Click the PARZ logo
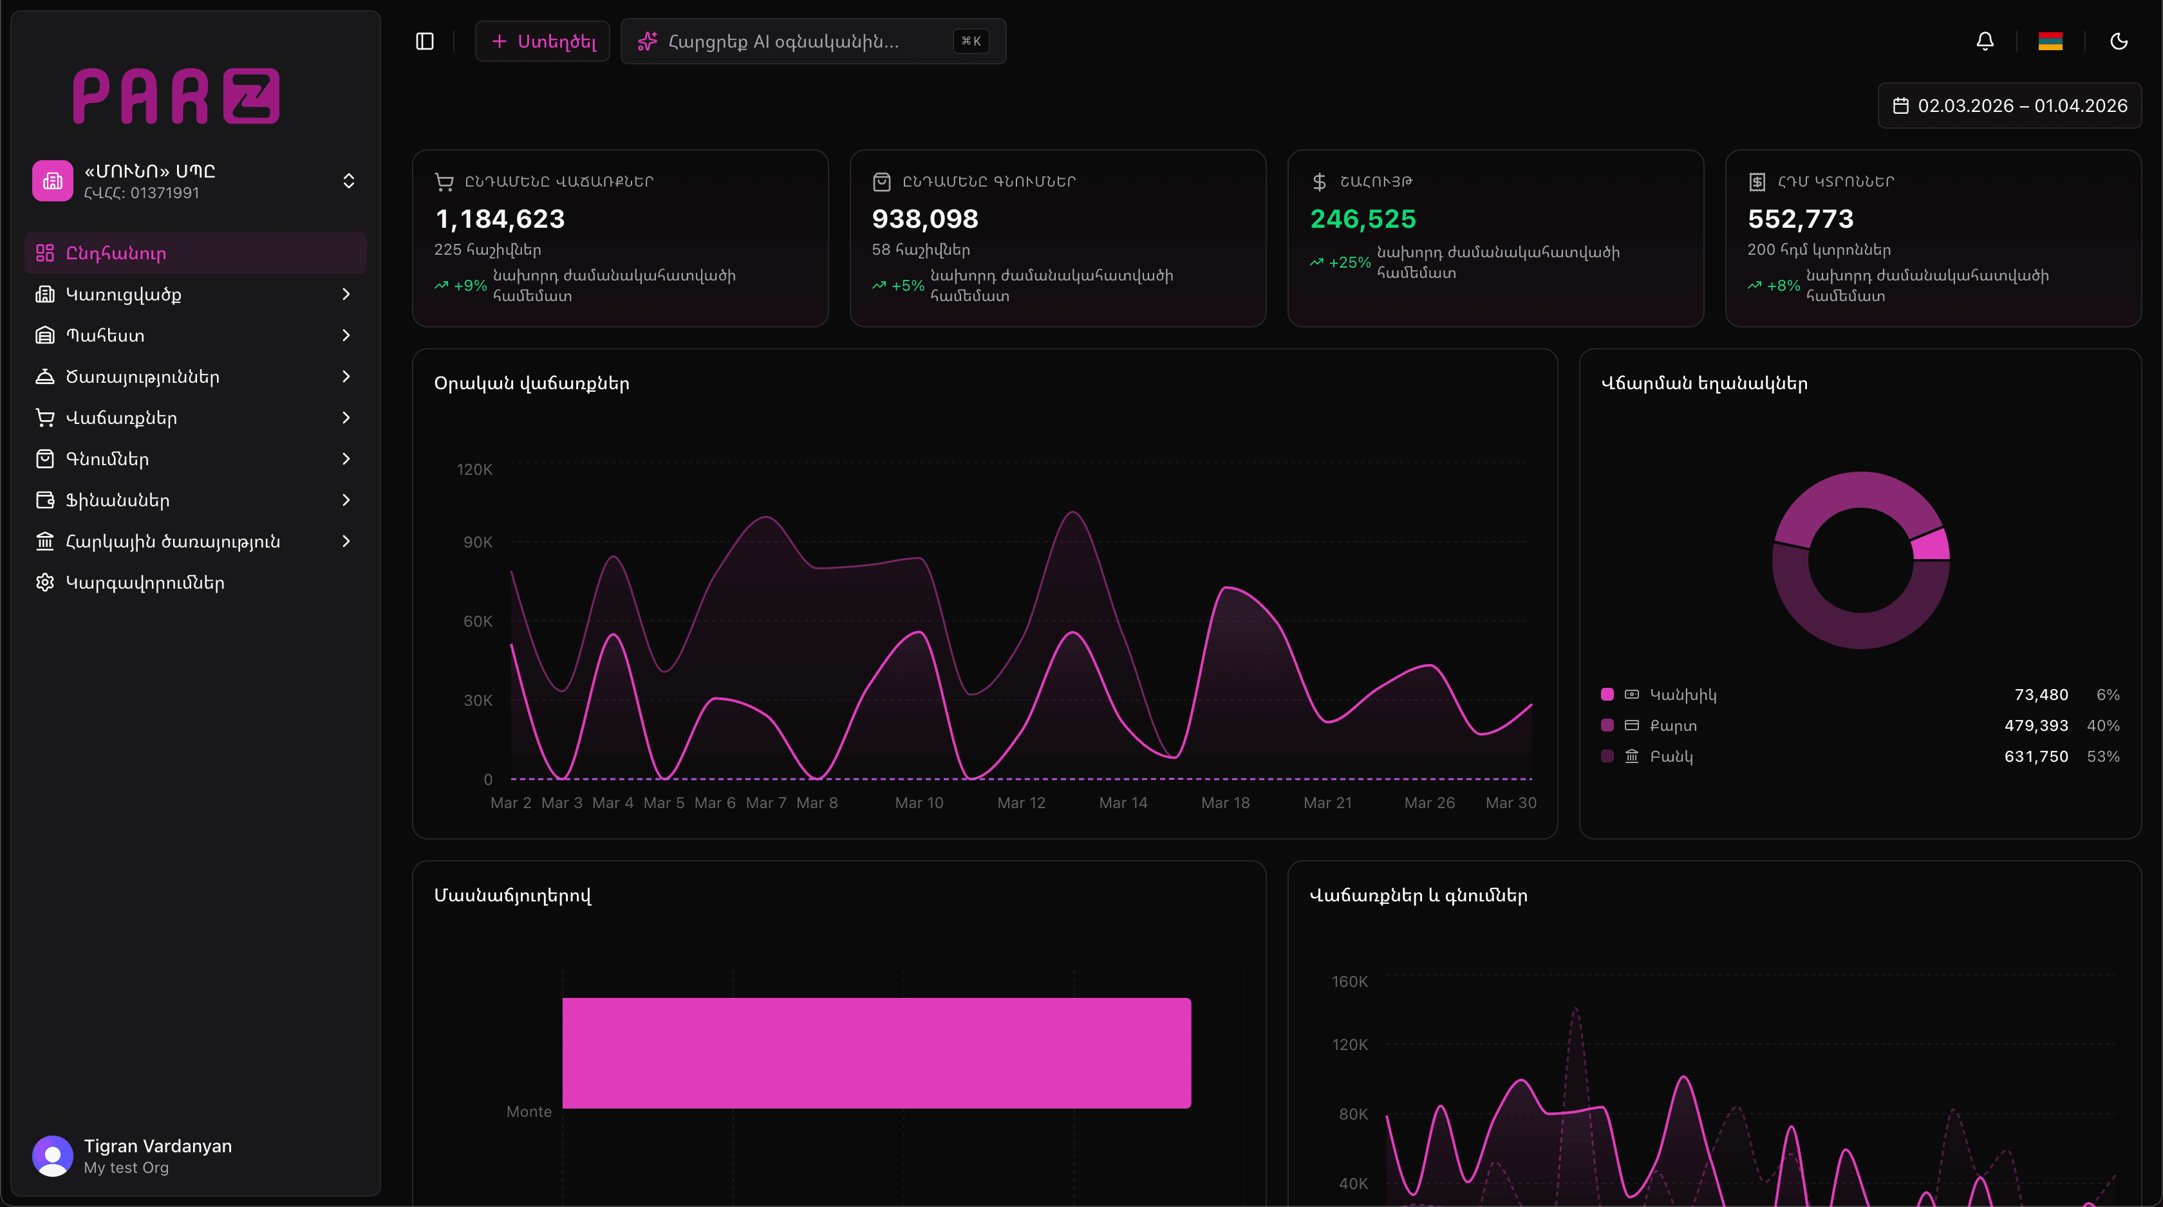 click(176, 97)
